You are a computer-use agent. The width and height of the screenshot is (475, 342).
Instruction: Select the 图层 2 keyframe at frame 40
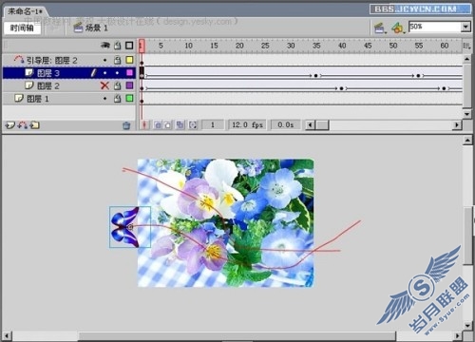coord(341,88)
